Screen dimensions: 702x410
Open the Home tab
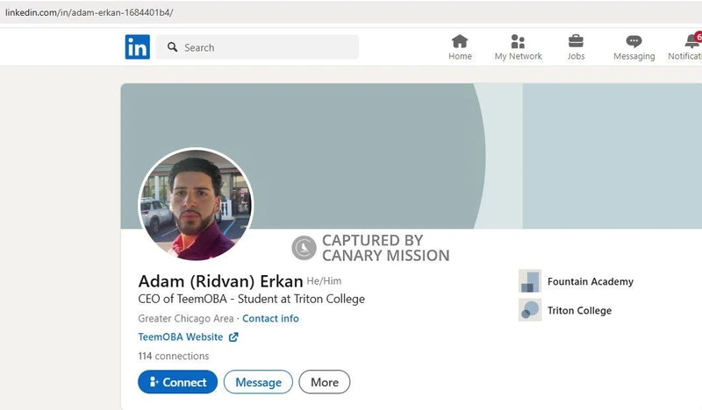click(460, 47)
